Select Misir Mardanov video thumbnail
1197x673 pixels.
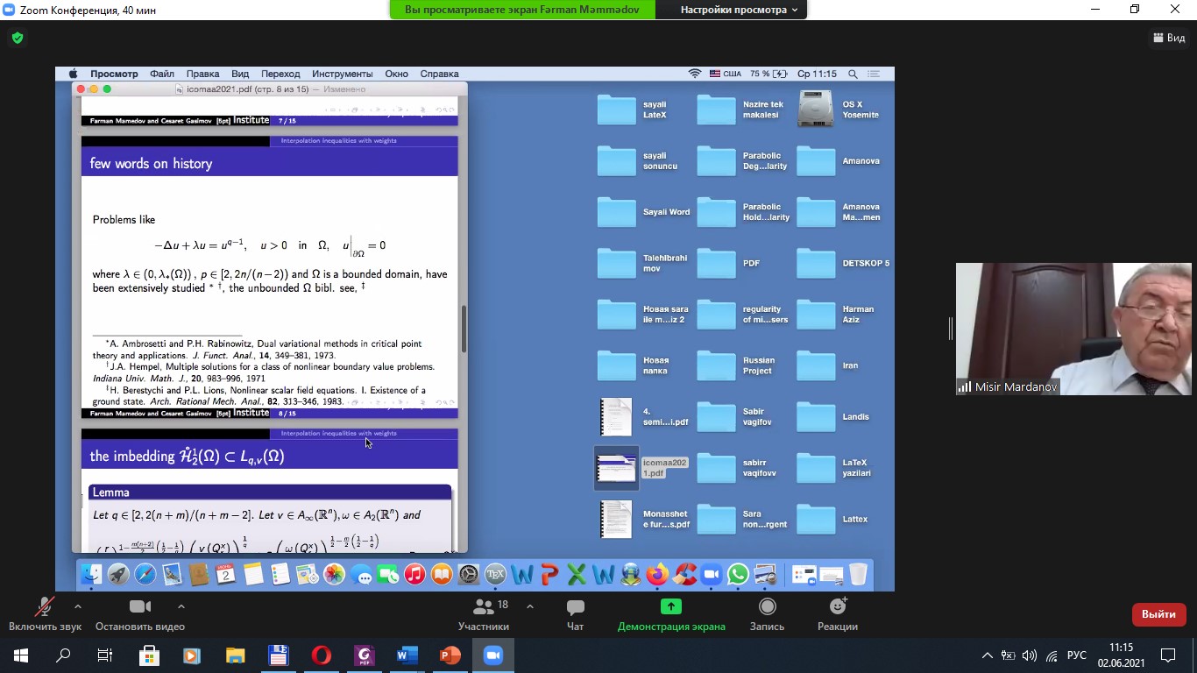pyautogui.click(x=1073, y=329)
